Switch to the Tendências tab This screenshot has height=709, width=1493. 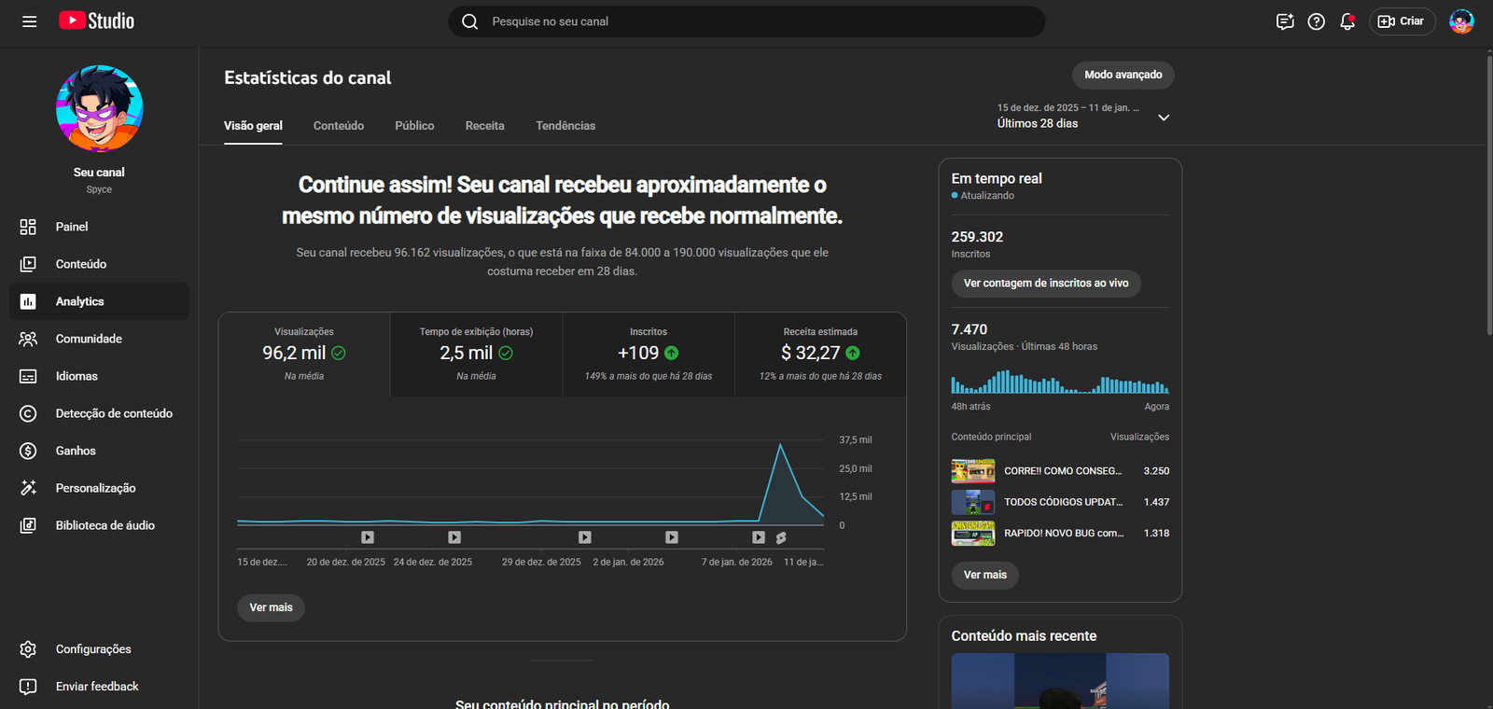(565, 126)
